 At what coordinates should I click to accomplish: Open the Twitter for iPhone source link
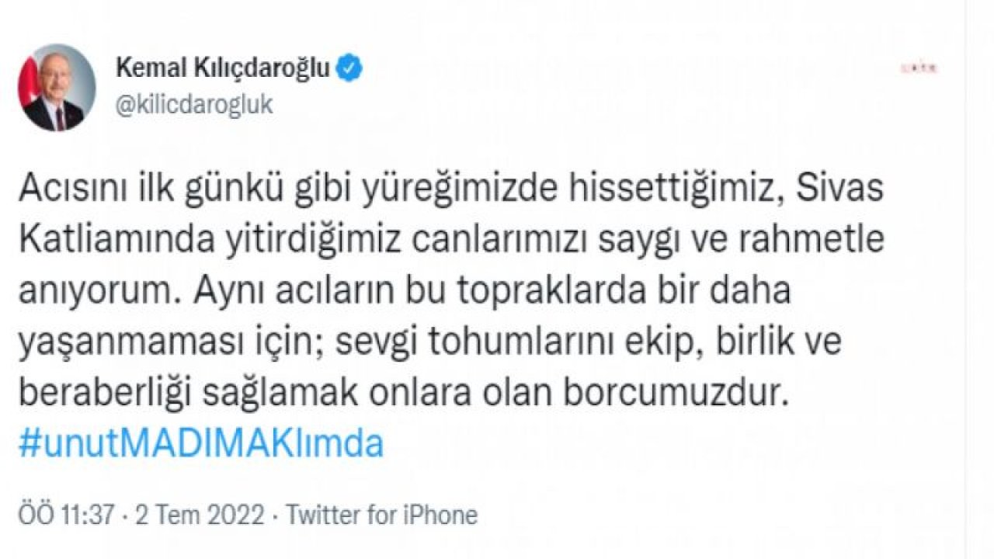click(381, 514)
